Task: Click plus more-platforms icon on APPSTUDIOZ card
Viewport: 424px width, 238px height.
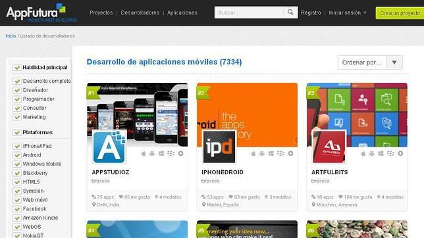Action: coord(181,153)
